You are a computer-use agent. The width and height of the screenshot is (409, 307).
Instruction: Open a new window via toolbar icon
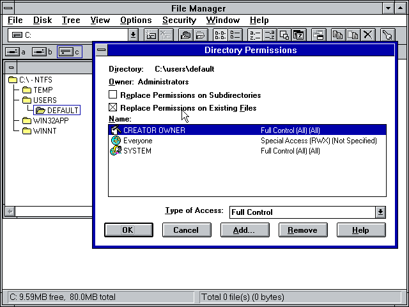coord(318,35)
